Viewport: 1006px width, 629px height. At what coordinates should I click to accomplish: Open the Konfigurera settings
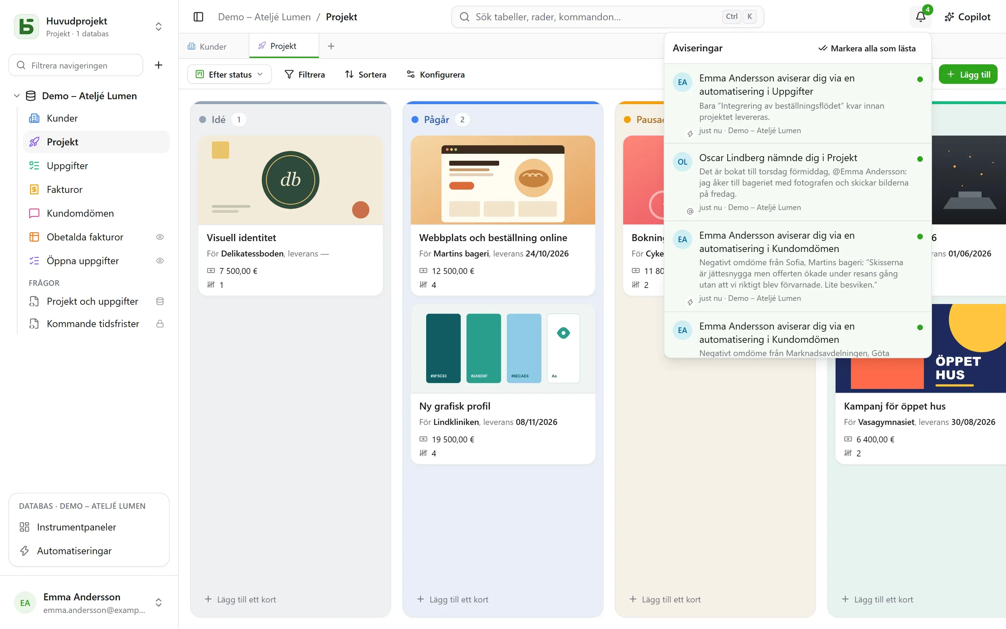coord(435,74)
